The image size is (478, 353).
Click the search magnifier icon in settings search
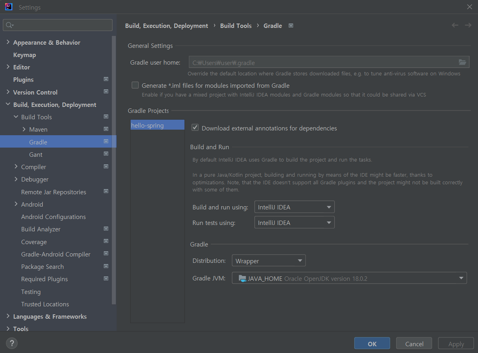click(x=10, y=25)
